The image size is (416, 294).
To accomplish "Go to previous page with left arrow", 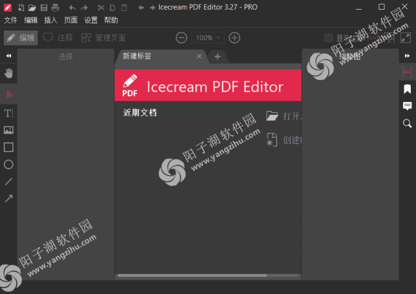I will [x=141, y=8].
